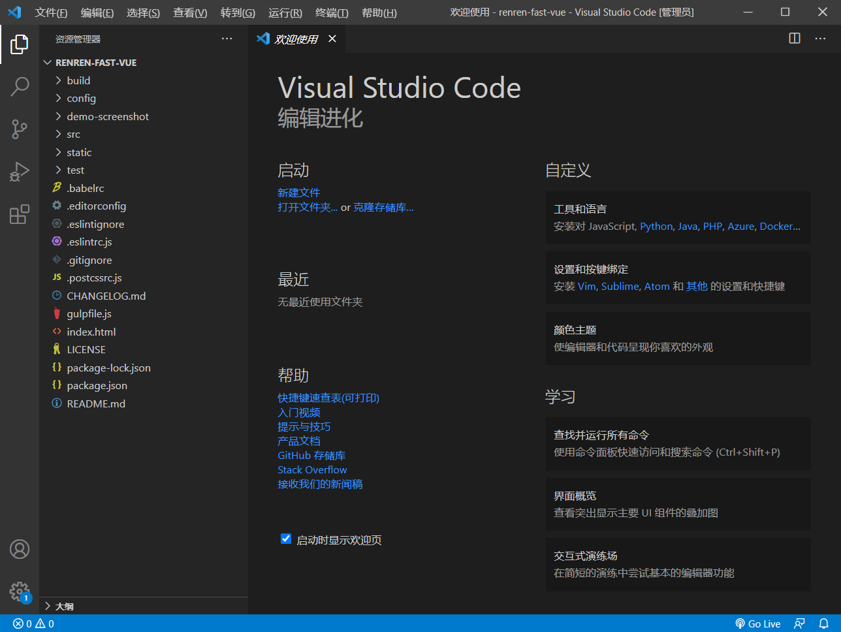Image resolution: width=841 pixels, height=632 pixels.
Task: Open explorer panel more actions ellipsis
Action: (227, 39)
